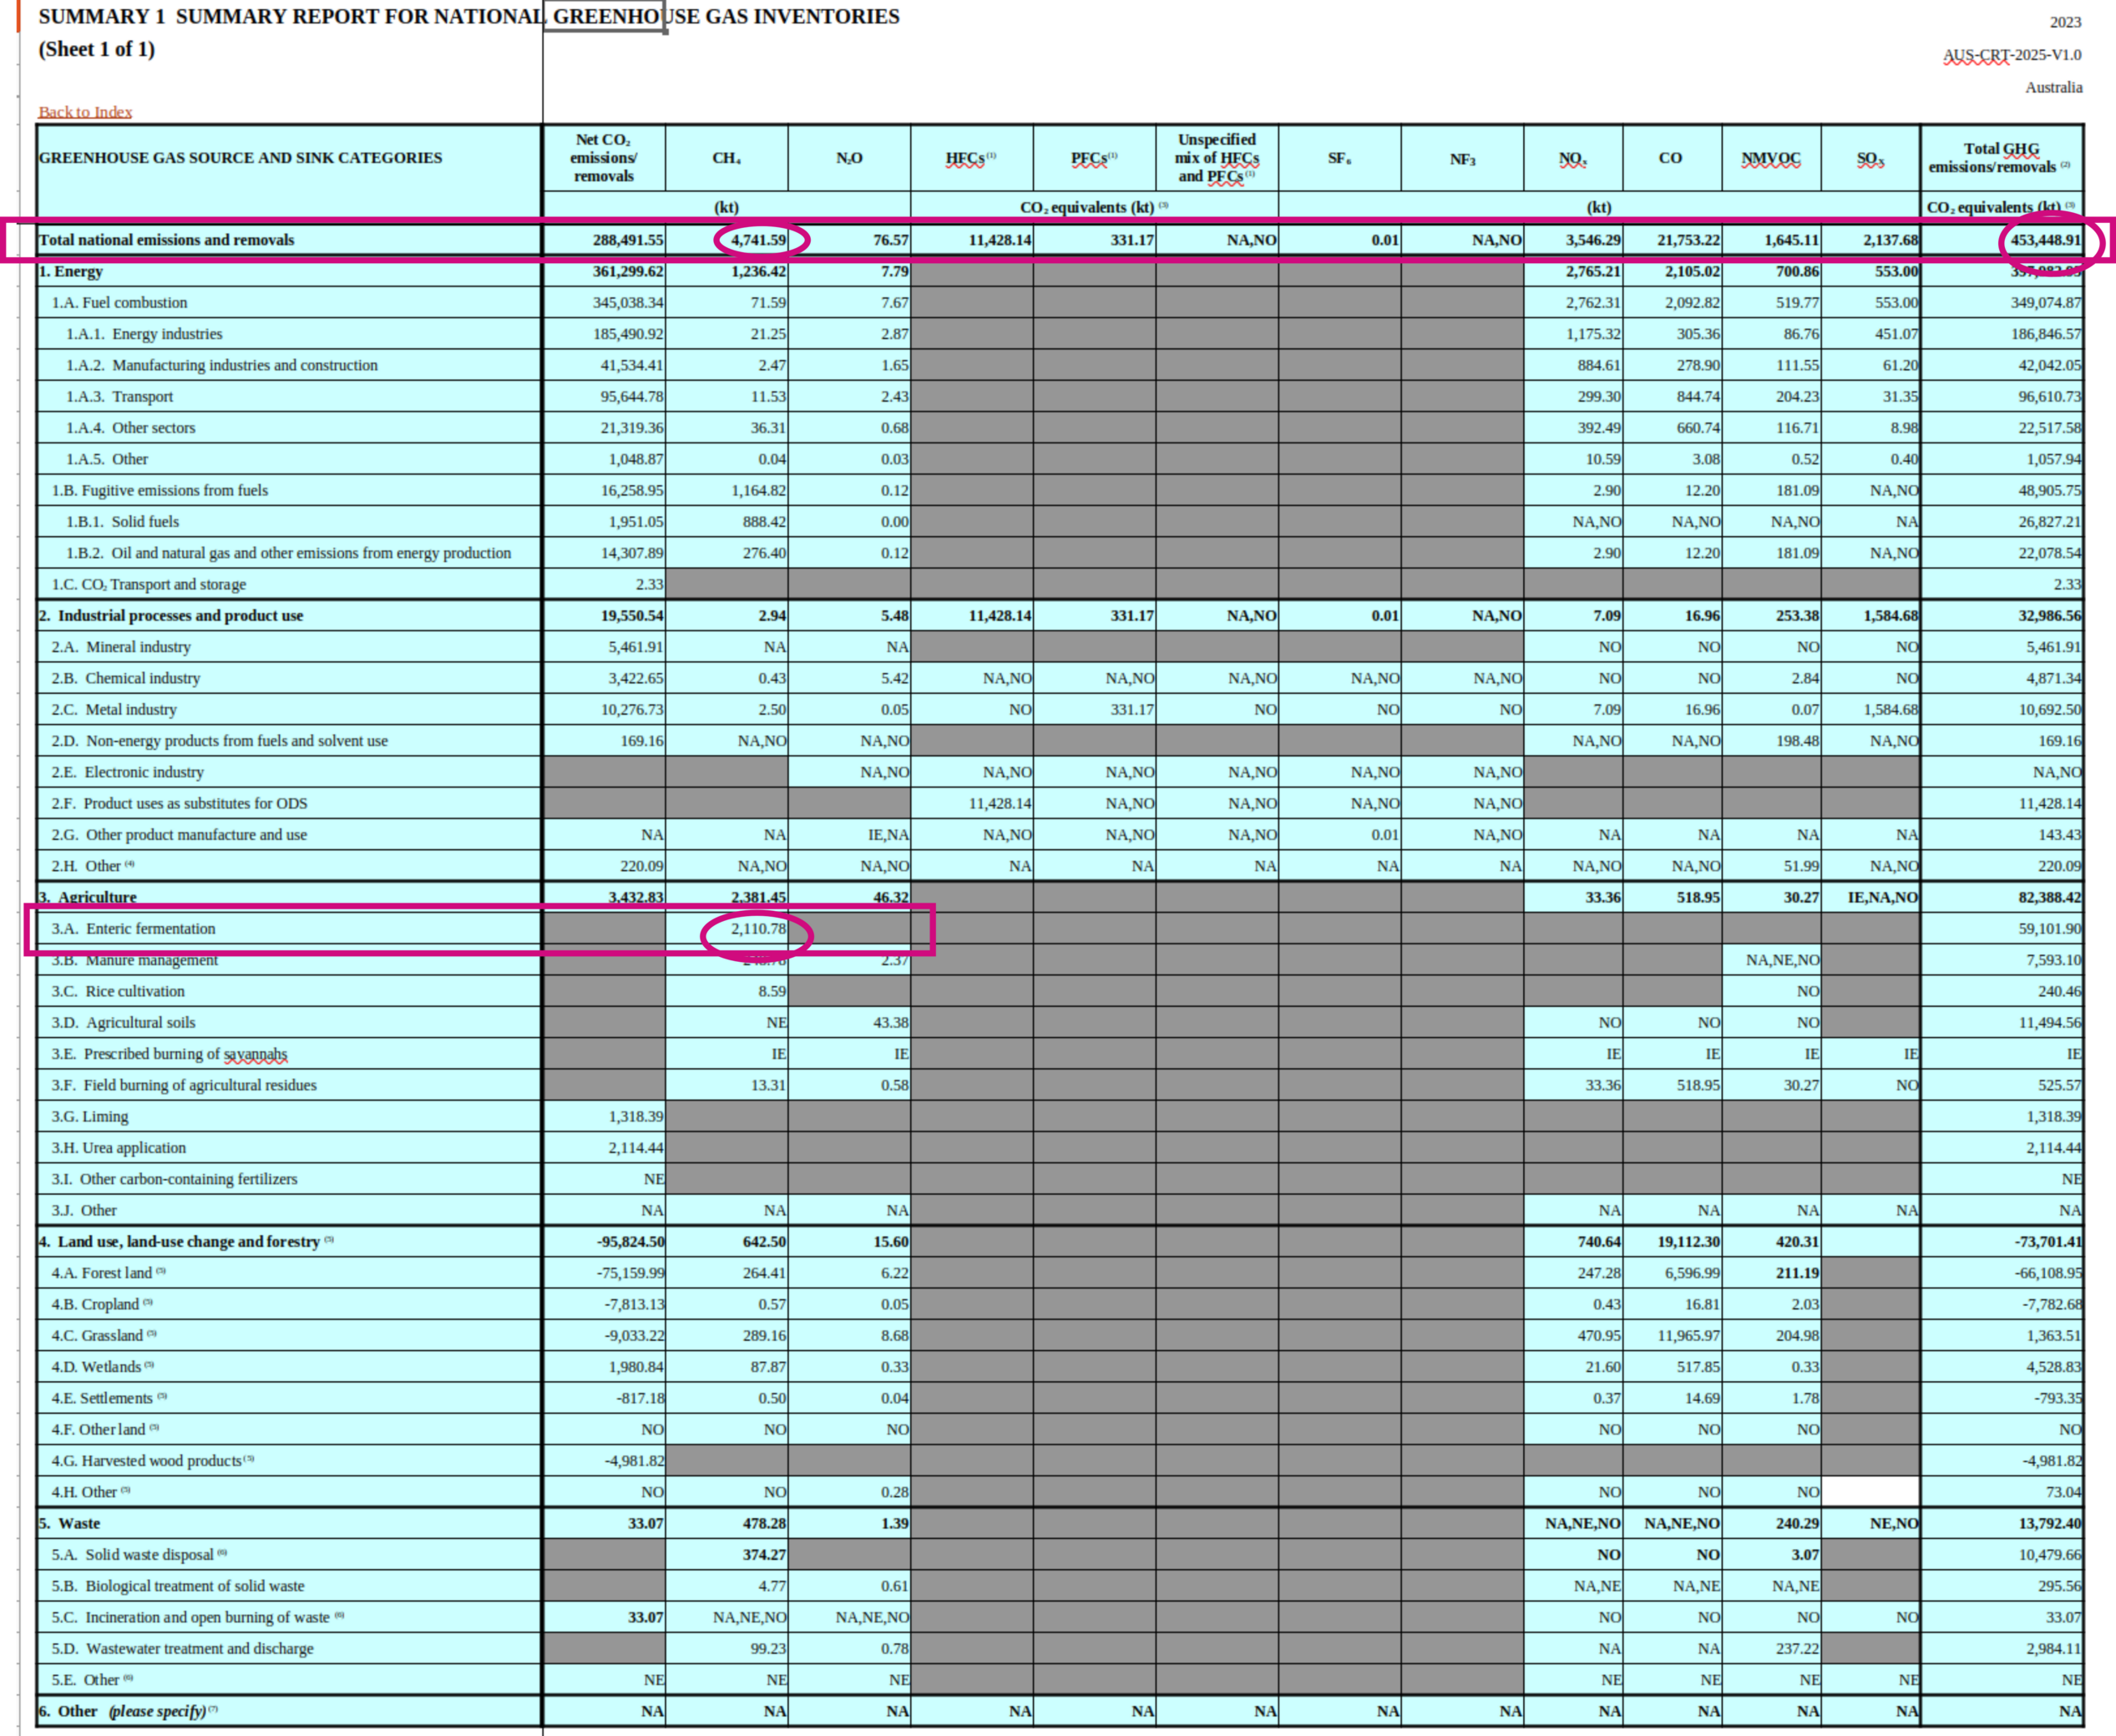Click the SF6 column header
Image resolution: width=2116 pixels, height=1736 pixels.
point(1339,158)
